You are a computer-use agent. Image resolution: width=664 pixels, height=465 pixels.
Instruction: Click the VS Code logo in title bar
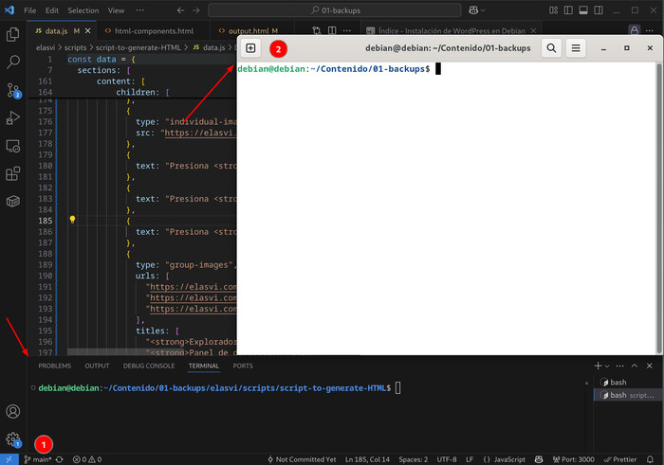[9, 10]
